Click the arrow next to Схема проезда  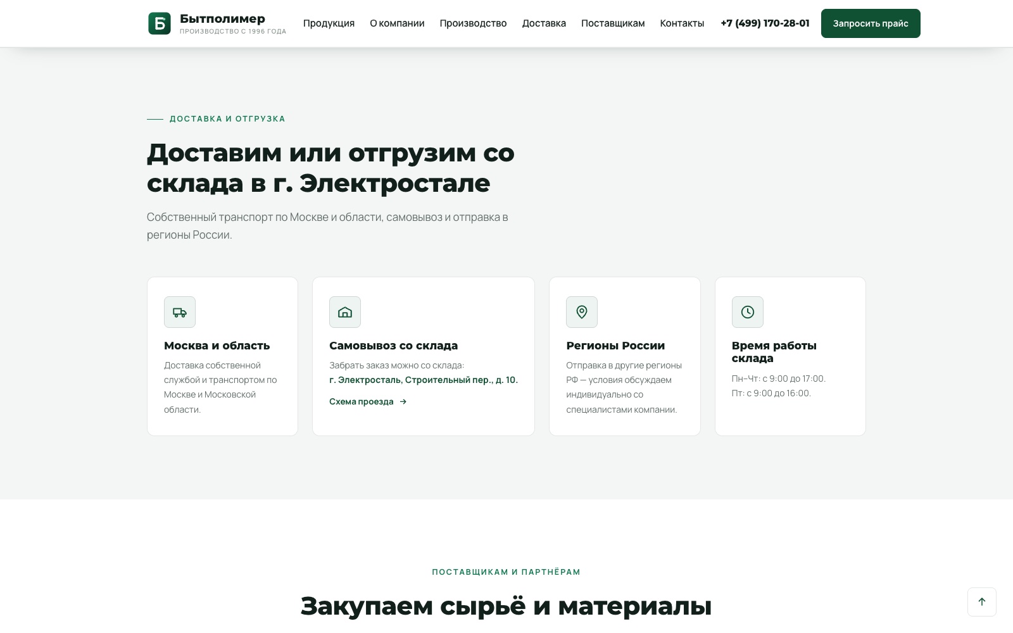[x=403, y=402]
